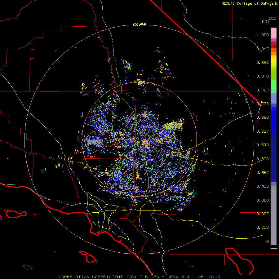
Task: Click the "[CC]" unit label above the scale
Action: [x=264, y=21]
